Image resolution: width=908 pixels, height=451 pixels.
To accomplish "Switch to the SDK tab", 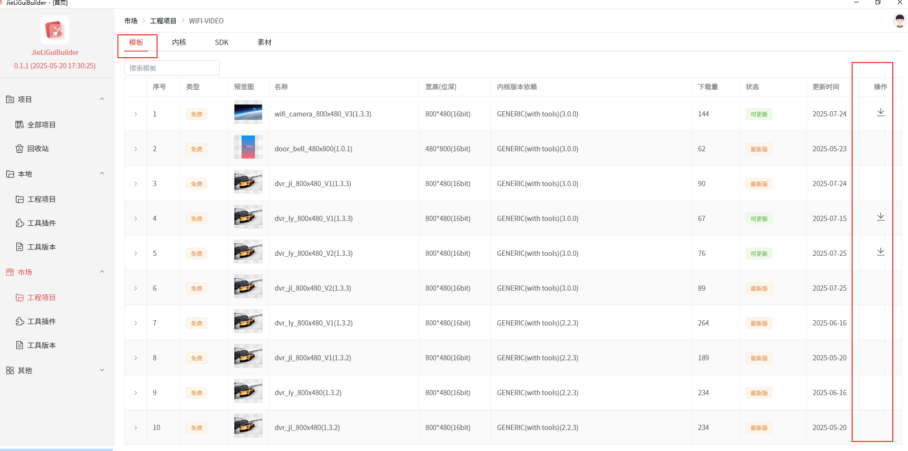I will pyautogui.click(x=222, y=42).
